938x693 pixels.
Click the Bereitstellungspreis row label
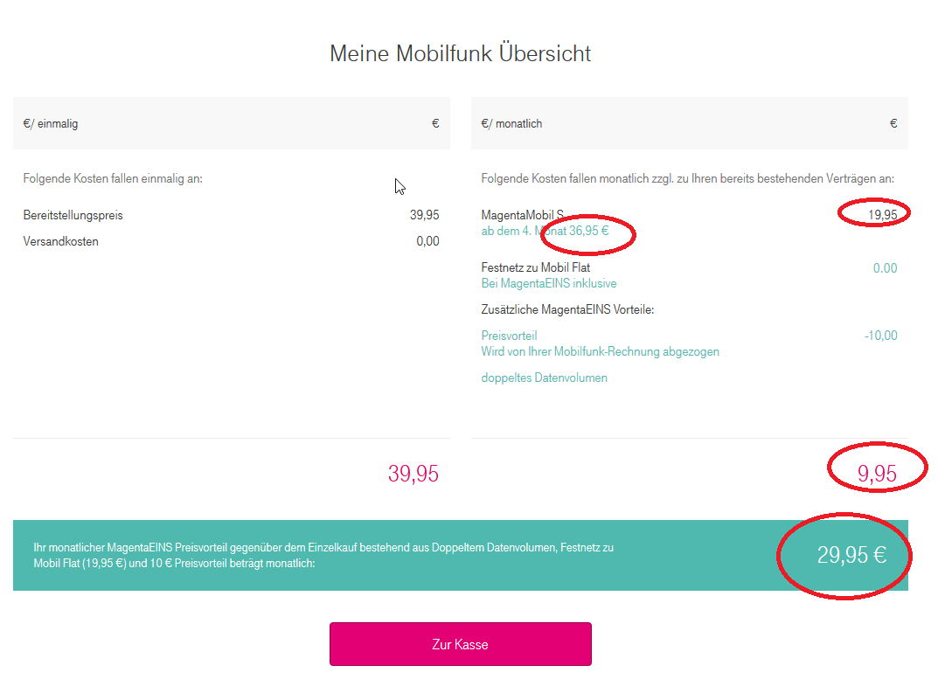[x=73, y=215]
